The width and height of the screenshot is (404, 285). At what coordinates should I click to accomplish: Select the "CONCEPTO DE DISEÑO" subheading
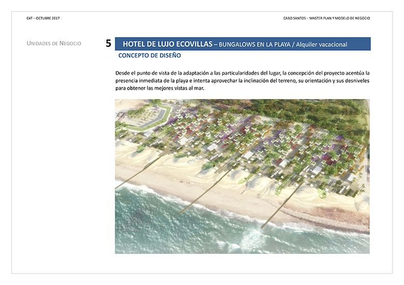click(x=150, y=55)
